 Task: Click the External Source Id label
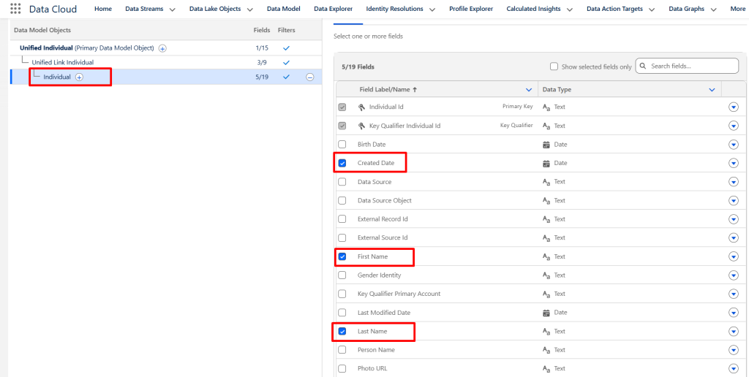(x=383, y=237)
